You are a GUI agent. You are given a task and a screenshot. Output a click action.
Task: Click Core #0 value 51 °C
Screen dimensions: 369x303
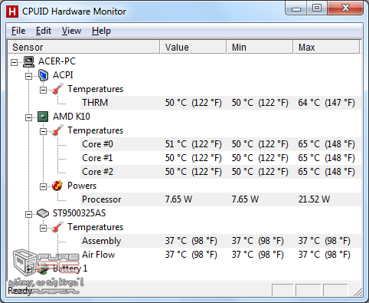click(x=193, y=144)
